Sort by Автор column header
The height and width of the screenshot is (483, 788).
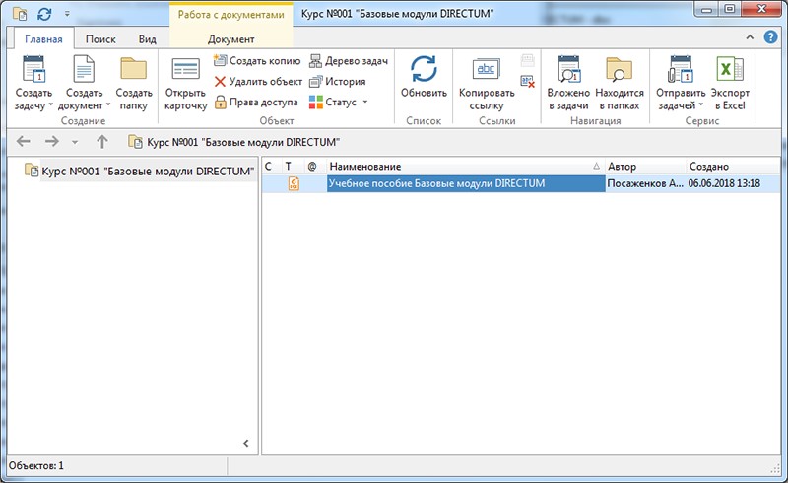[645, 166]
